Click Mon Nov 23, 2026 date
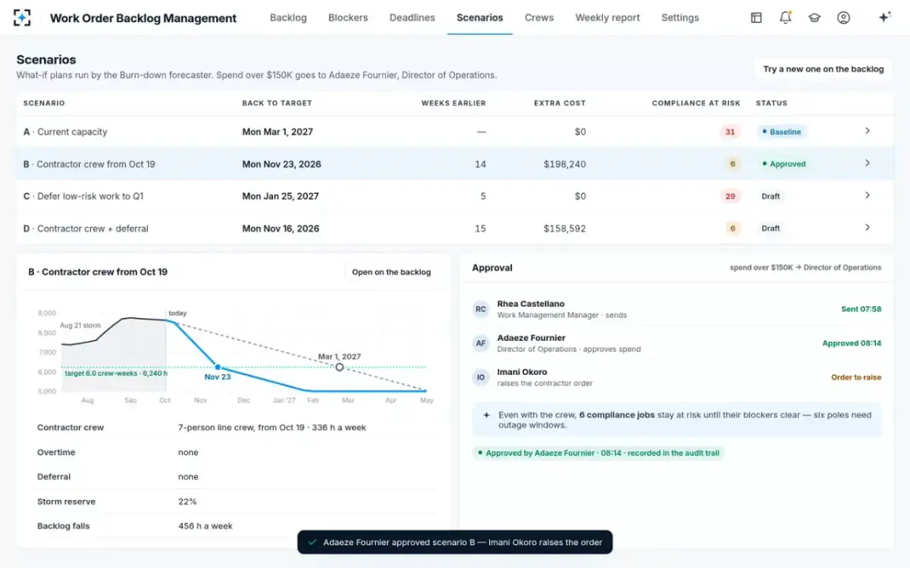 pyautogui.click(x=281, y=164)
